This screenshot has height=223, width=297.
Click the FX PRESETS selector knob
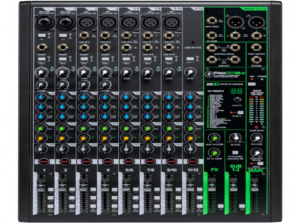(237, 100)
